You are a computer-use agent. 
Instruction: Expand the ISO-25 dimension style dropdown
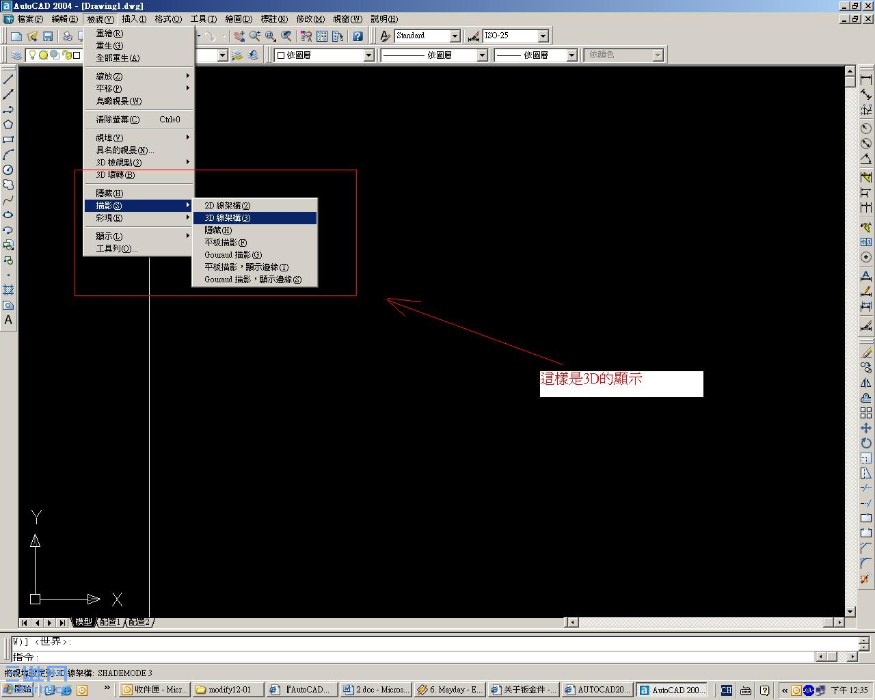click(x=543, y=36)
